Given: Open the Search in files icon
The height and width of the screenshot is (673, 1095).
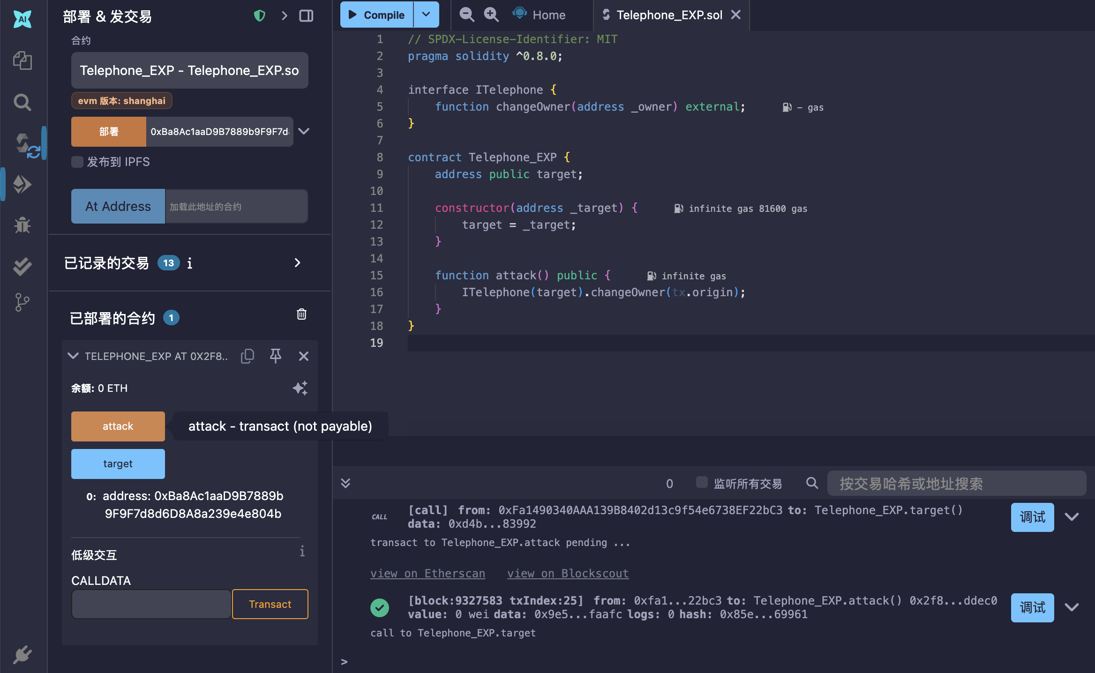Looking at the screenshot, I should pos(22,102).
